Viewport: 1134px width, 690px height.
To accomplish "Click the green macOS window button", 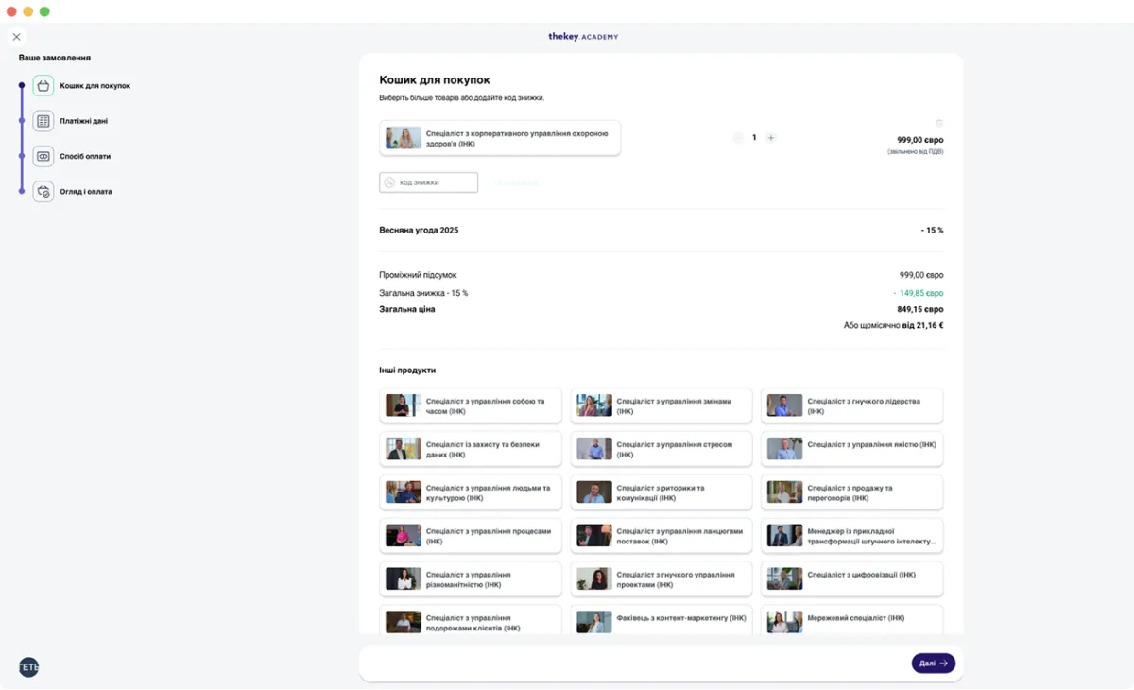I will coord(44,11).
